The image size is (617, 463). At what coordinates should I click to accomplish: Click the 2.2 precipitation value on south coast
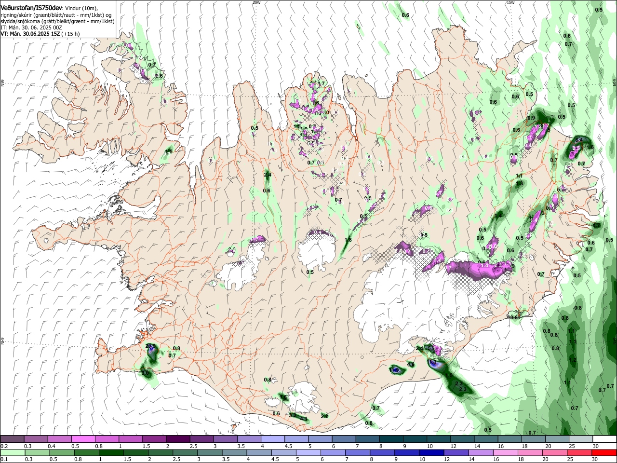[x=324, y=416]
